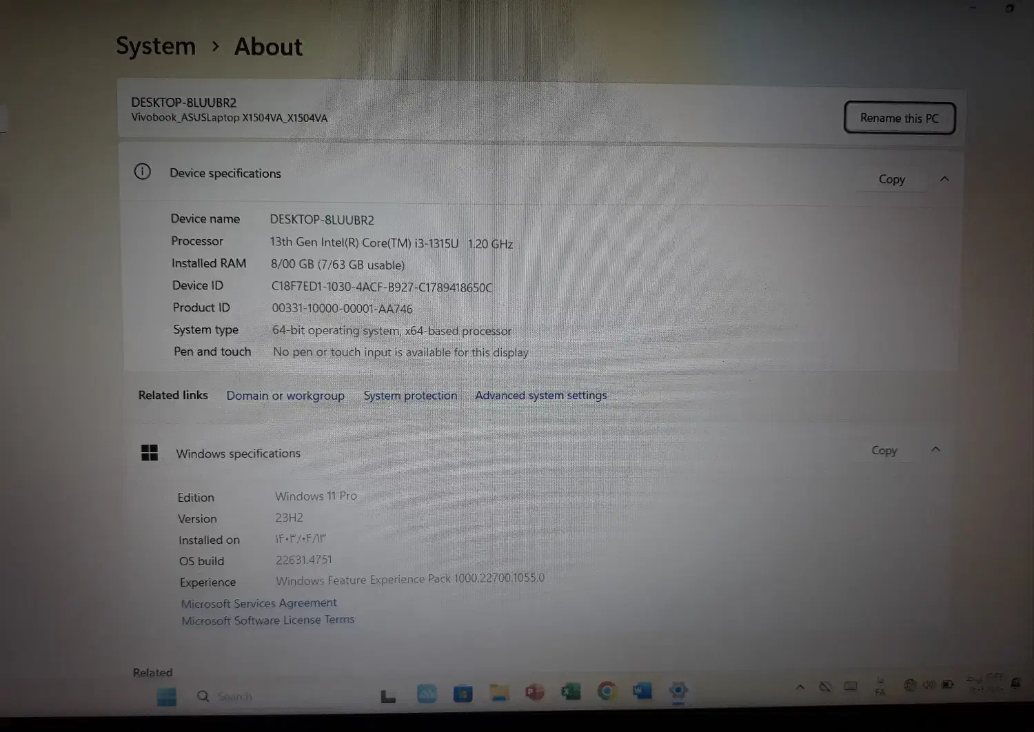Image resolution: width=1034 pixels, height=732 pixels.
Task: Launch Microsoft Store from the taskbar
Action: (463, 693)
